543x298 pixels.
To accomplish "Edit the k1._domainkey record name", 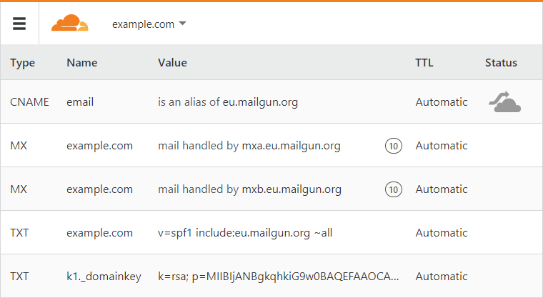I will pos(104,277).
